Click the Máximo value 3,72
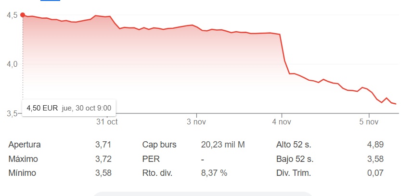Screen dimensions: 411x196 click(103, 159)
